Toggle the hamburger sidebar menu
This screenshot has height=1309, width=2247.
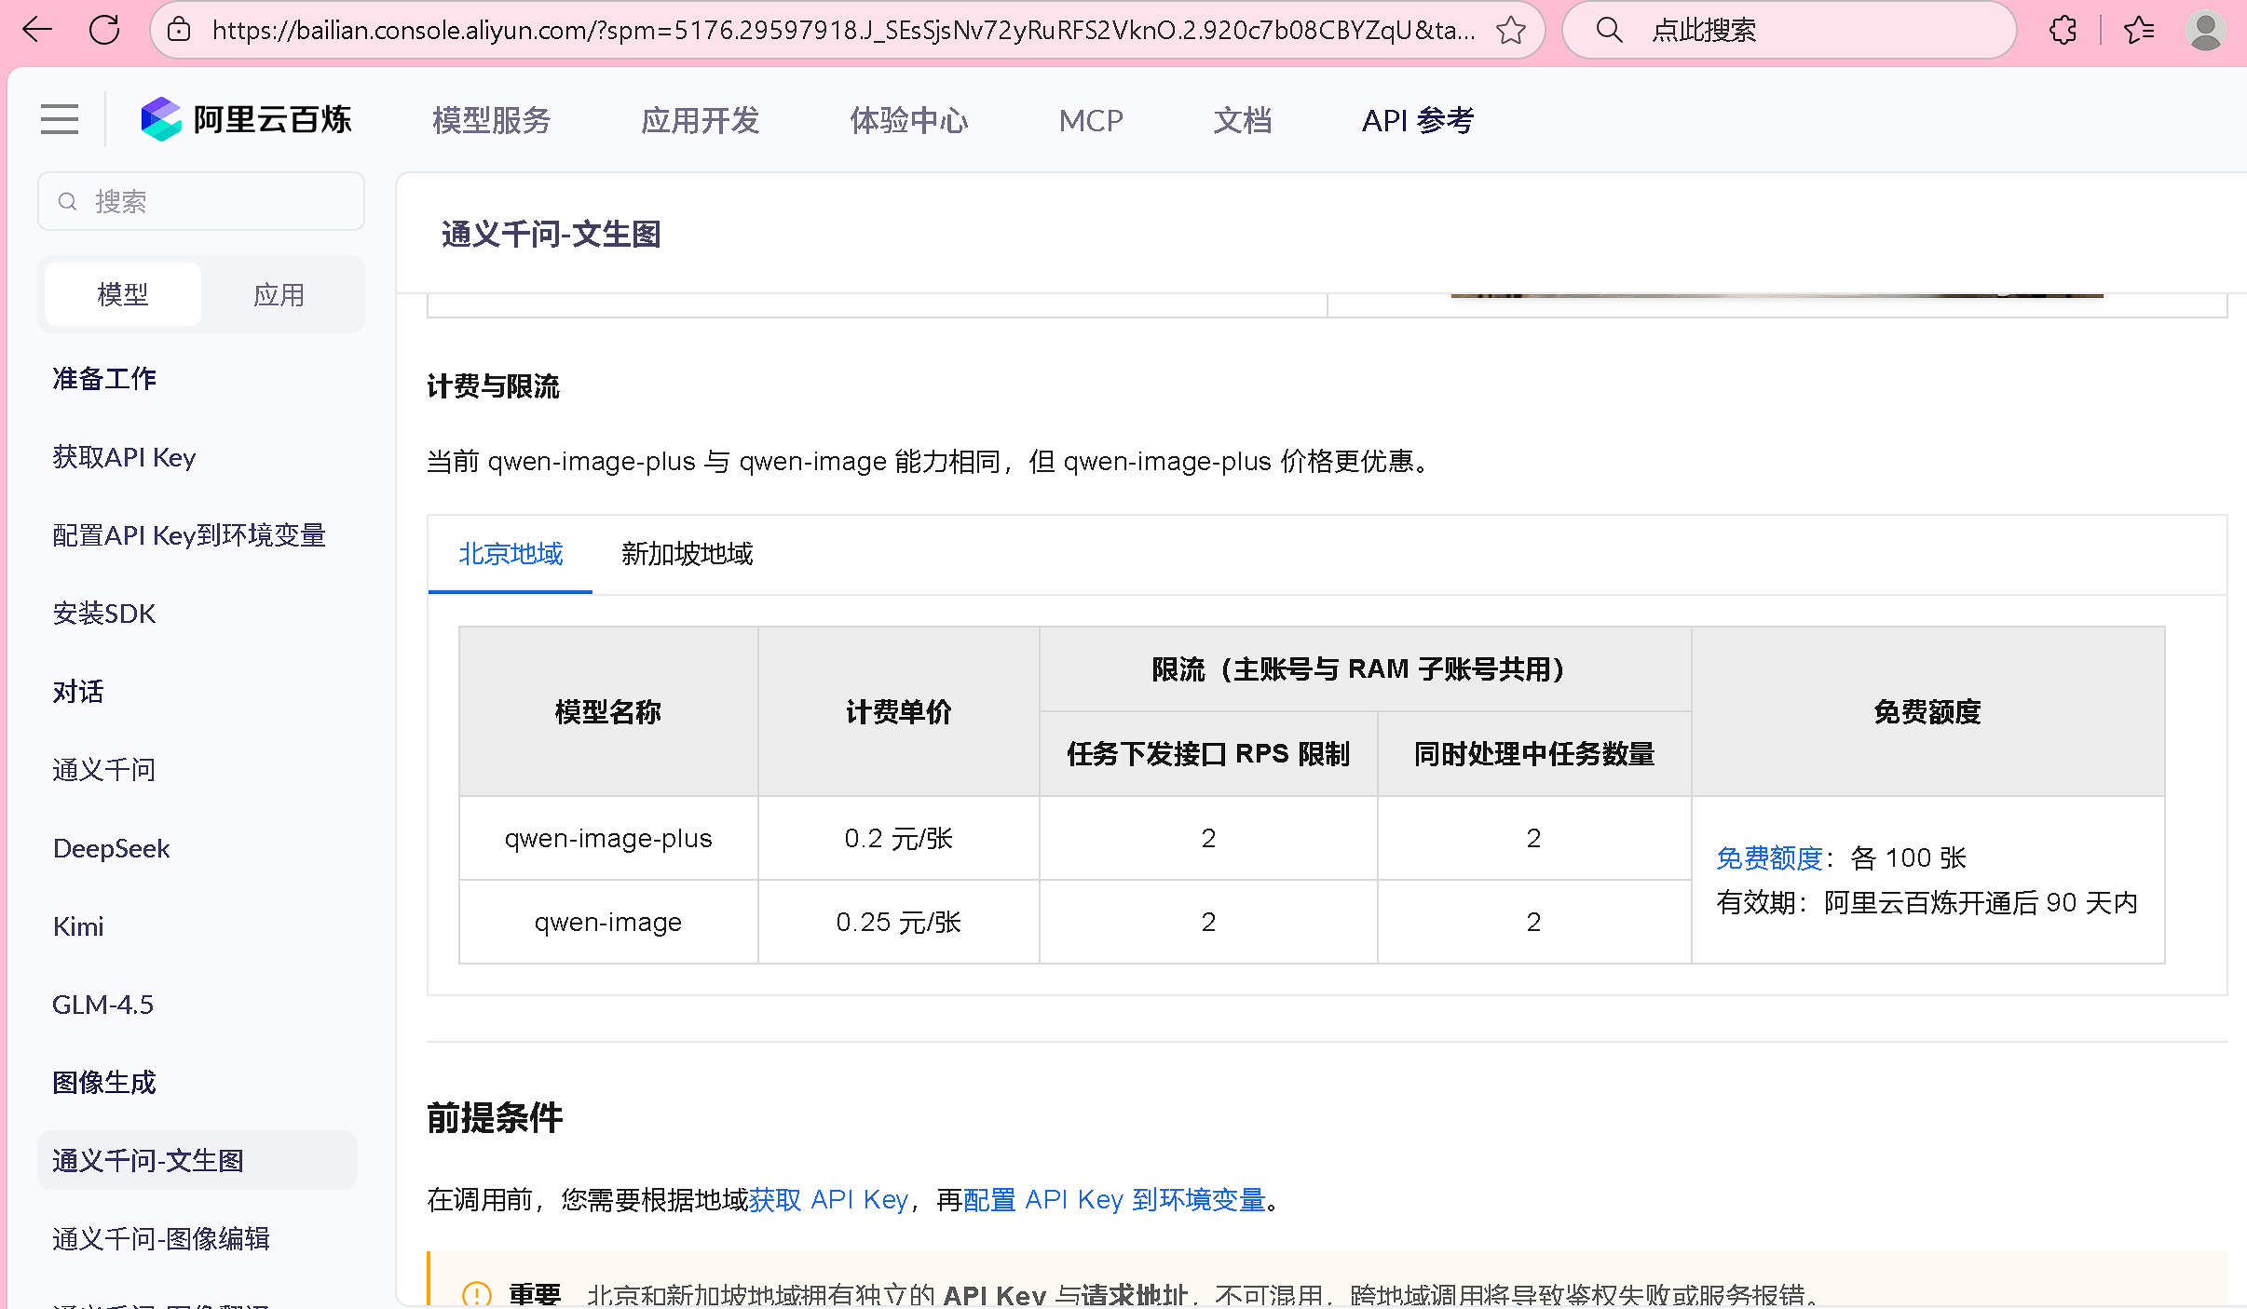tap(60, 119)
